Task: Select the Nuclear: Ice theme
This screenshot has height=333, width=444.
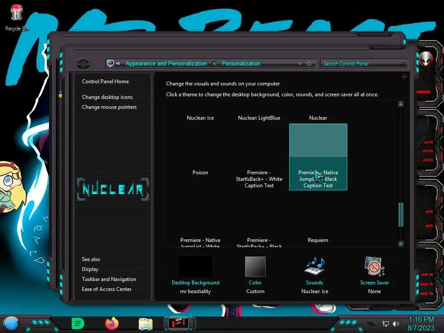Action: click(x=200, y=118)
